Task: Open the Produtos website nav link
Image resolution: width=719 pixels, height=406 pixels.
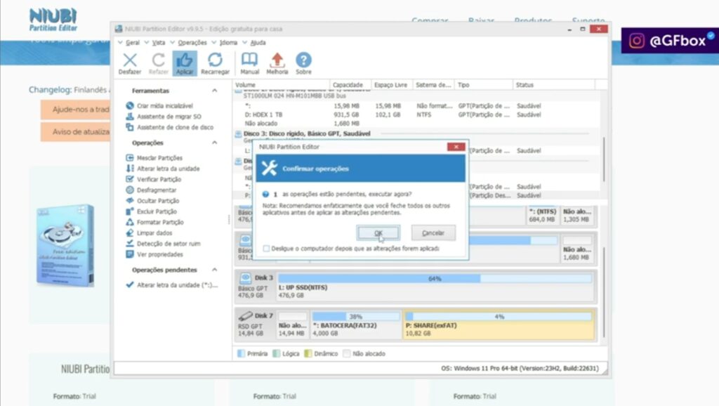Action: 533,20
